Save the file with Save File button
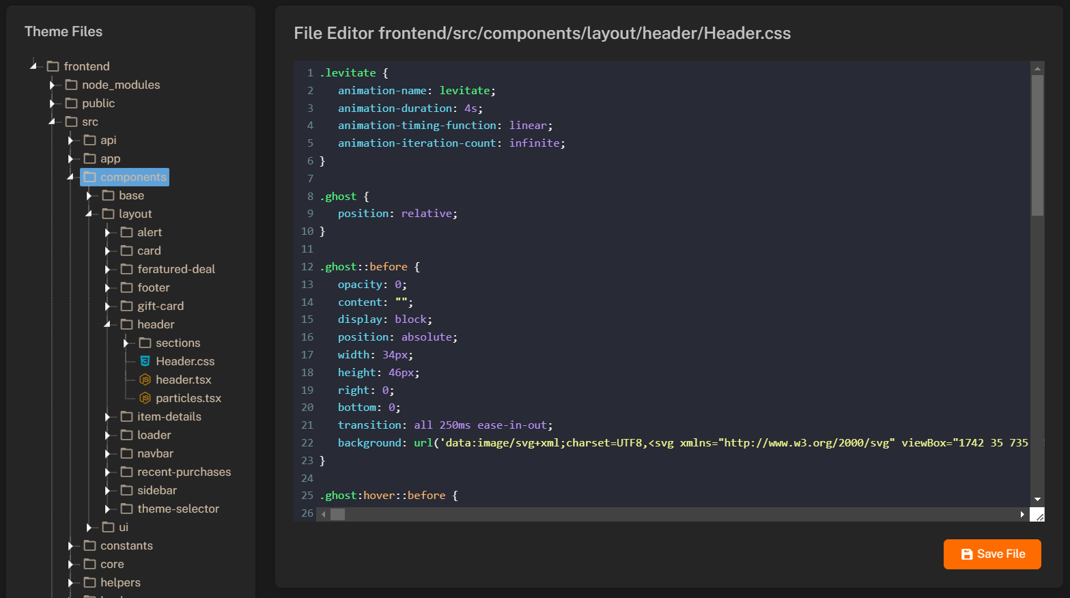Screen dimensions: 1070x598 (992, 554)
